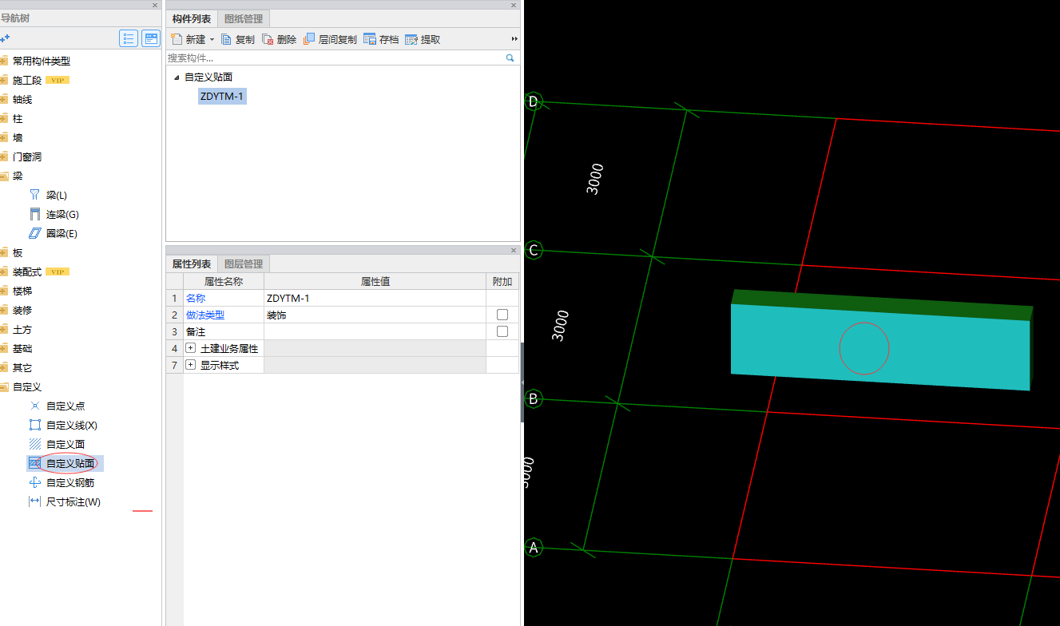This screenshot has width=1060, height=626.
Task: Select the 圈梁(E) ring beam icon
Action: [x=34, y=233]
